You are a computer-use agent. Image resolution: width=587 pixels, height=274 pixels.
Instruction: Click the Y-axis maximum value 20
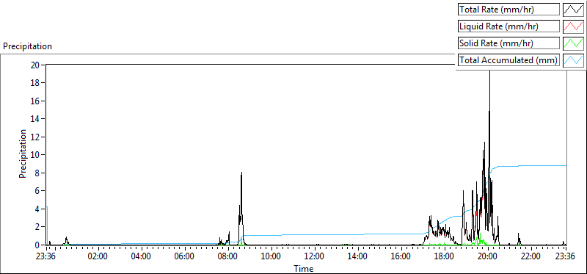(35, 65)
